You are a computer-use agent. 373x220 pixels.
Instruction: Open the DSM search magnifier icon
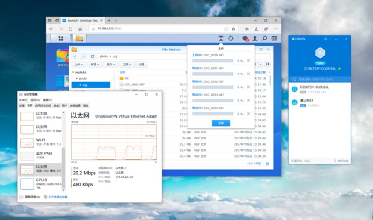click(264, 38)
